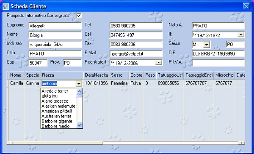Click the grid's horizontal scrollbar thumb
This screenshot has height=154, width=254.
click(x=58, y=143)
